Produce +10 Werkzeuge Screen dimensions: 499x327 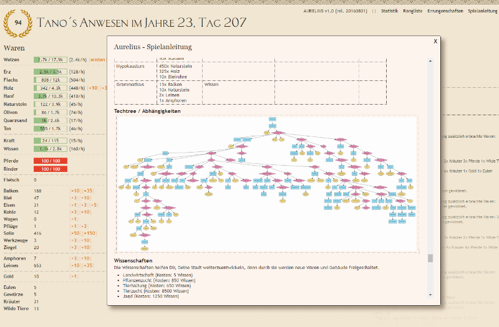[85, 240]
